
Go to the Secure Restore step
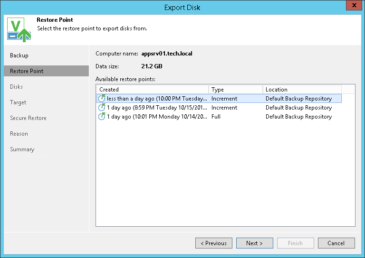[x=28, y=118]
